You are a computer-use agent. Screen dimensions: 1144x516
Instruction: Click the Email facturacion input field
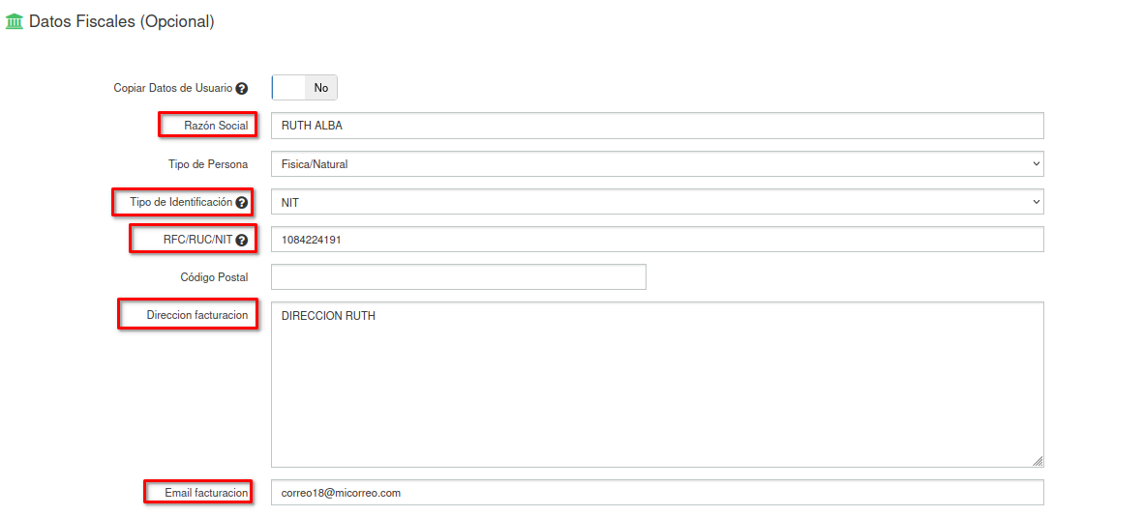tap(656, 493)
